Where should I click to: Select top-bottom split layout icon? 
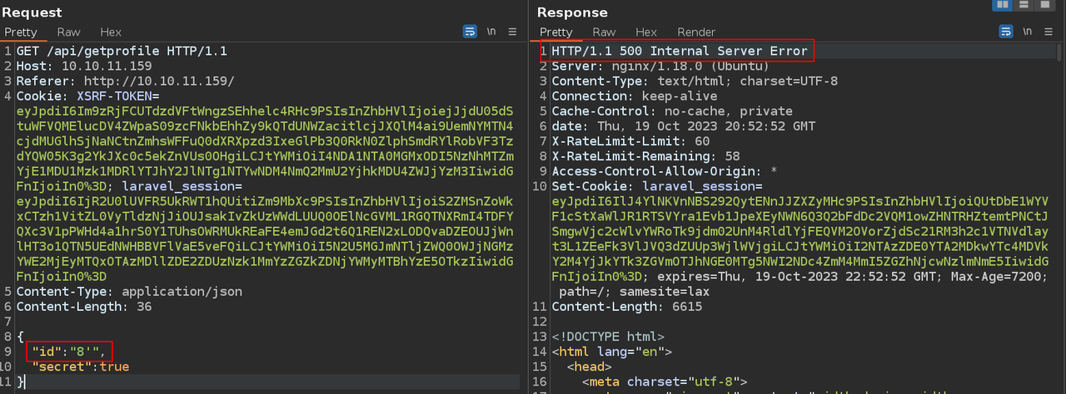click(x=1023, y=5)
